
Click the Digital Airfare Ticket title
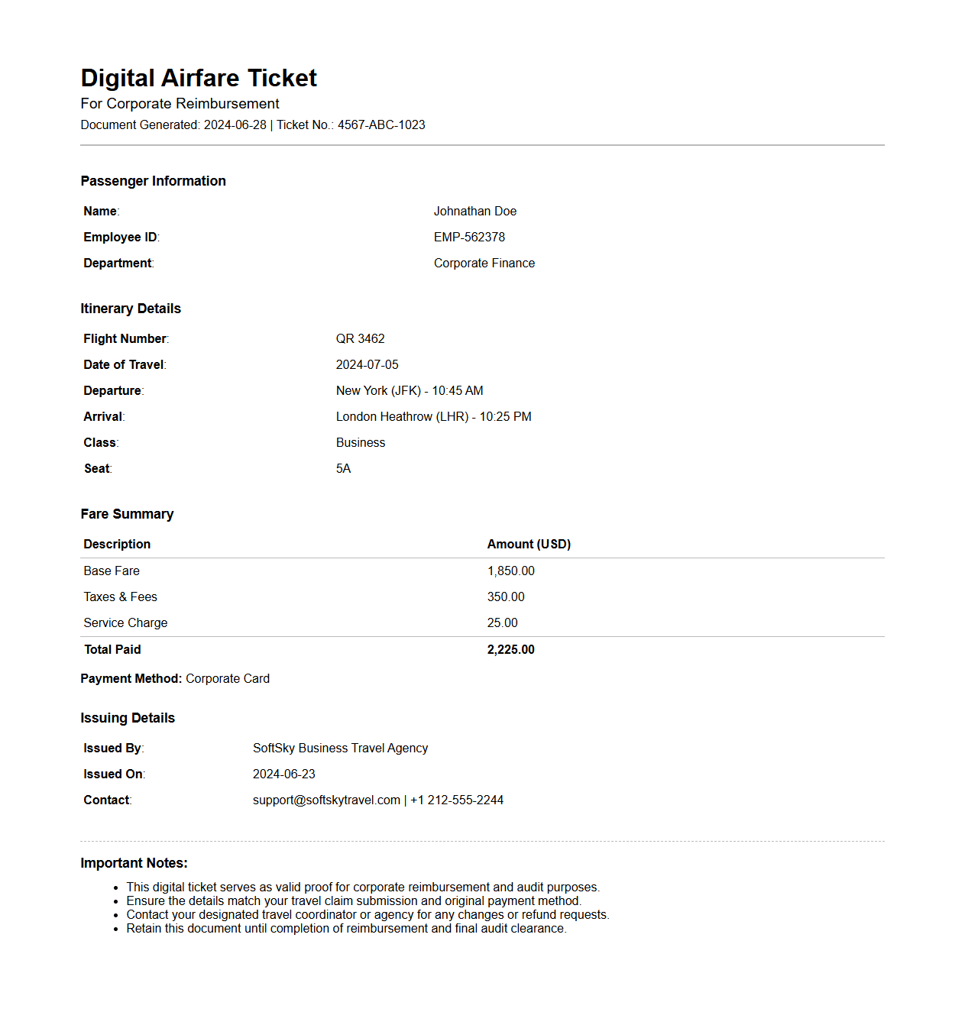coord(199,78)
